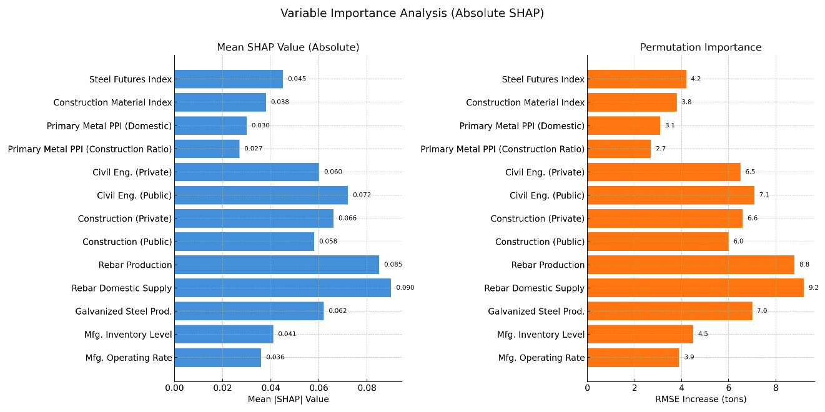Click the blue Rebar Domestic Supply bar
This screenshot has width=825, height=412.
click(282, 288)
